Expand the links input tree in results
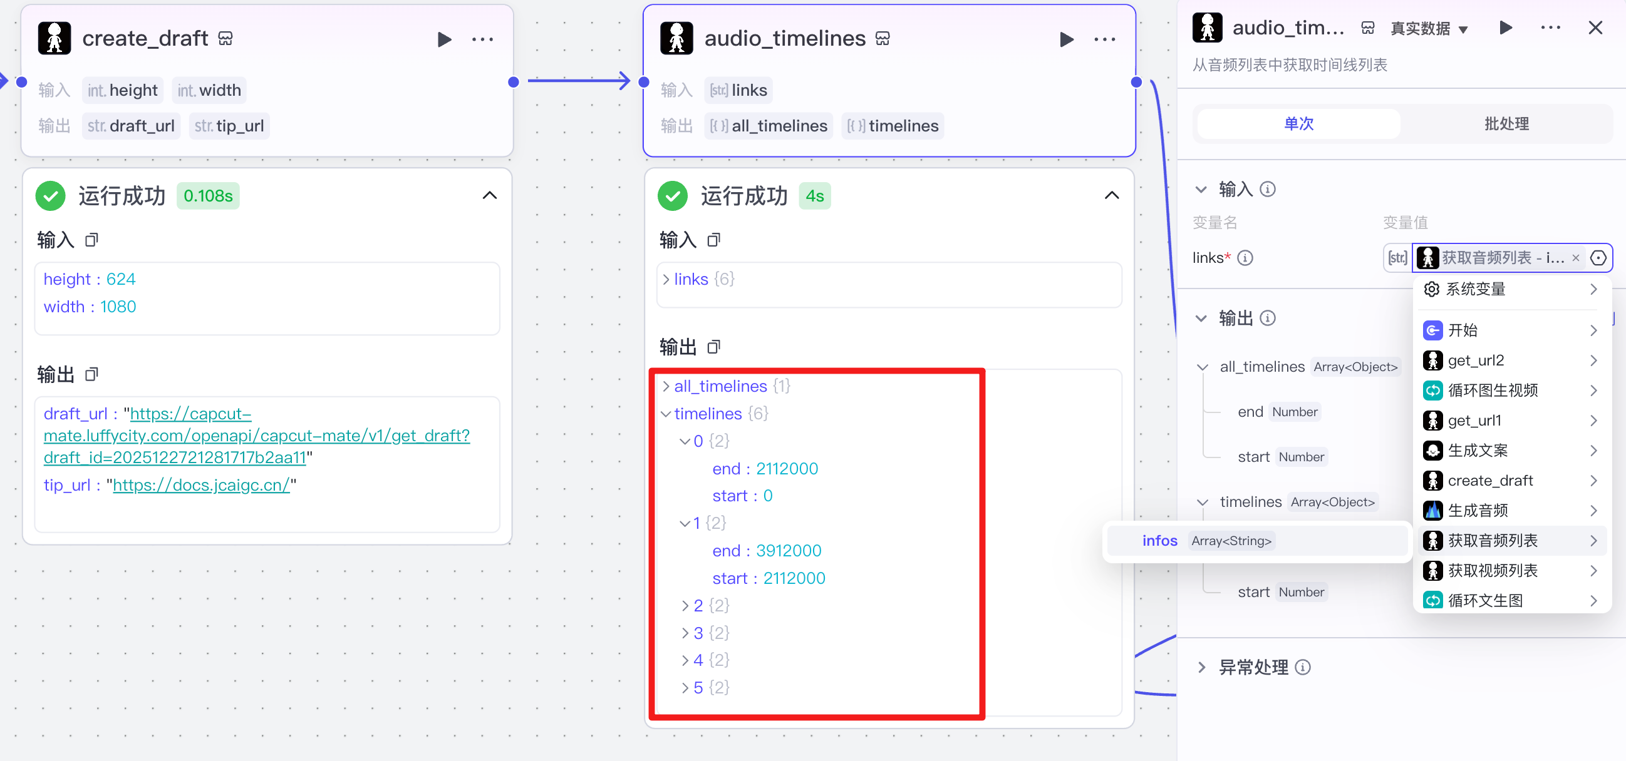This screenshot has width=1626, height=761. click(x=666, y=279)
